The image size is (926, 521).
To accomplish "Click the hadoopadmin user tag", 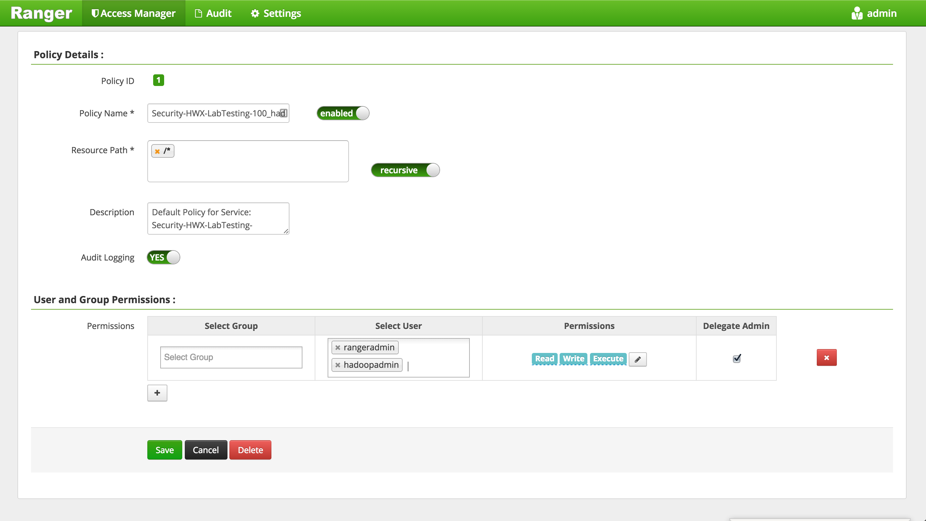I will [x=367, y=365].
